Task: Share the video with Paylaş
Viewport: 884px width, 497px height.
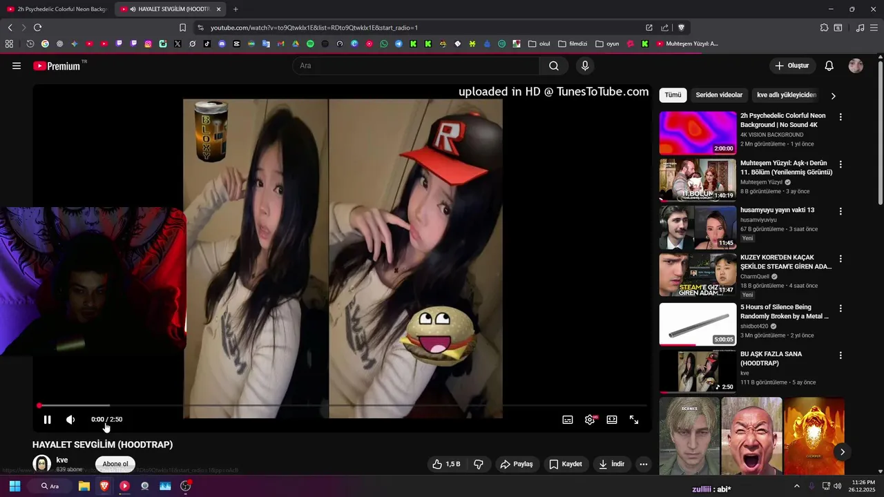Action: (517, 464)
